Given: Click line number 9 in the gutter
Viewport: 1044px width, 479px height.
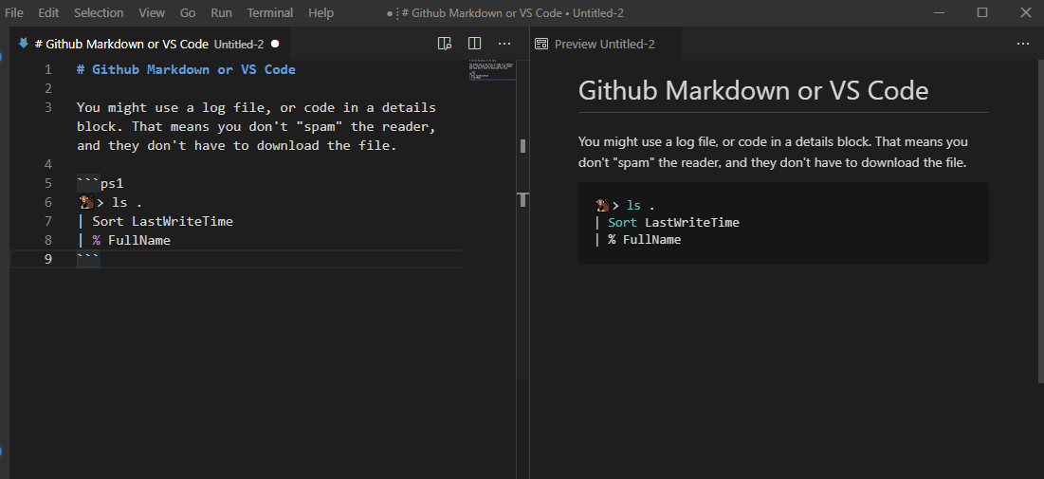Looking at the screenshot, I should (47, 259).
